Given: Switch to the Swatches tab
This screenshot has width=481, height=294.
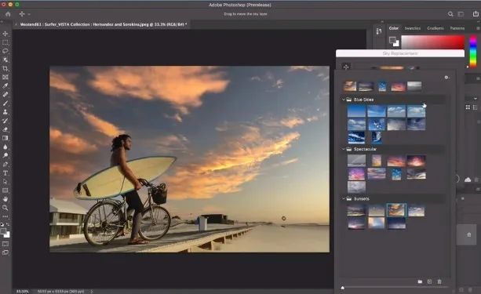Looking at the screenshot, I should click(412, 28).
